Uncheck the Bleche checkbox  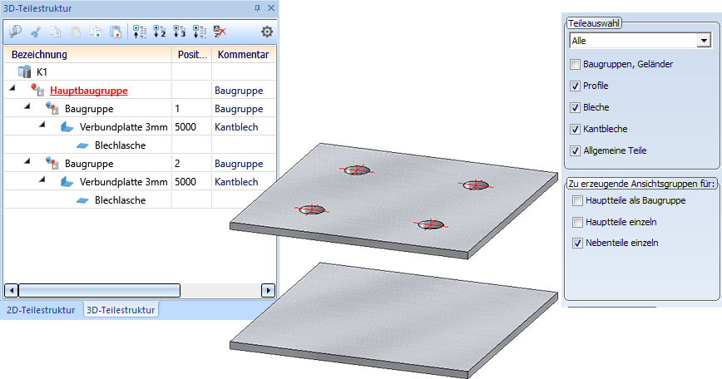click(575, 107)
